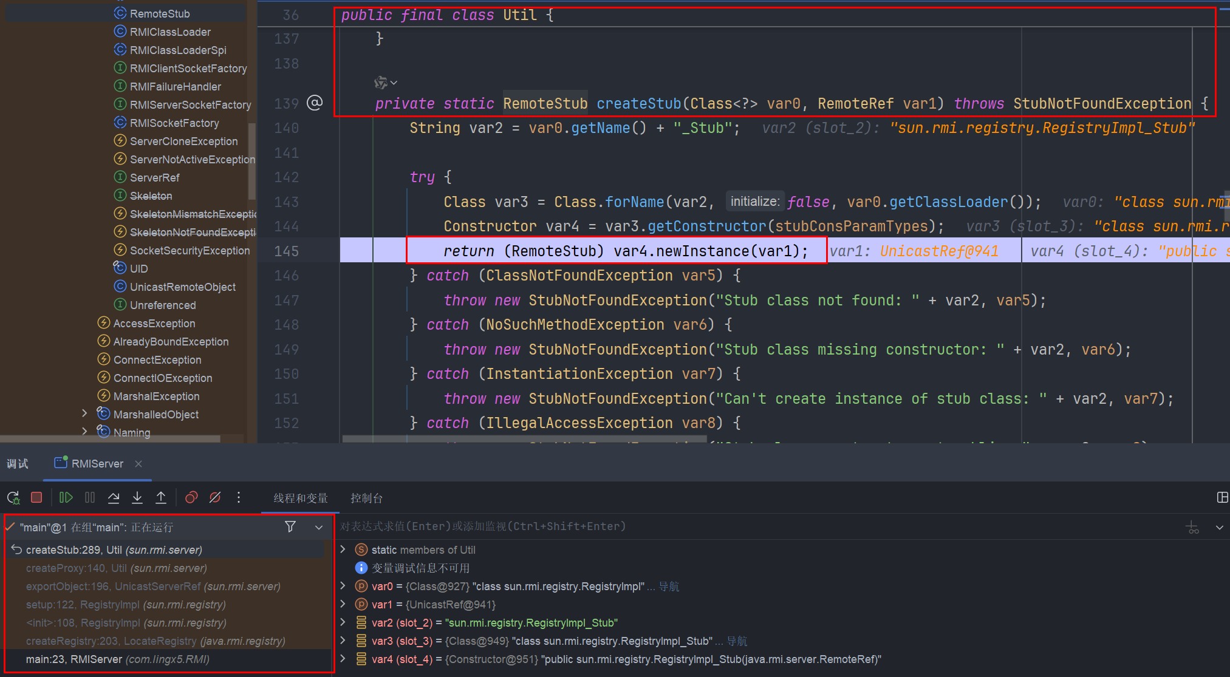Image resolution: width=1230 pixels, height=677 pixels.
Task: Expand the MarshalledObject tree node
Action: (x=84, y=413)
